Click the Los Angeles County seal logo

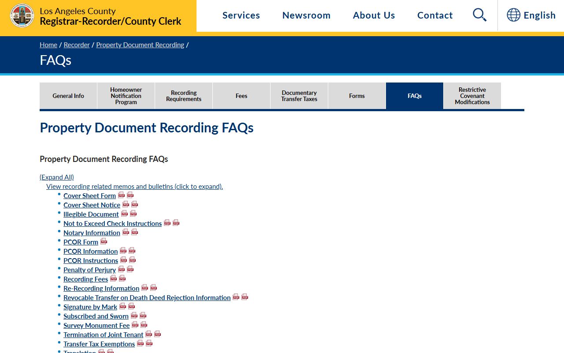22,15
